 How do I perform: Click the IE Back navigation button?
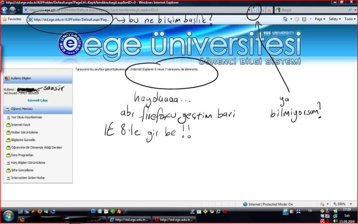(5, 9)
